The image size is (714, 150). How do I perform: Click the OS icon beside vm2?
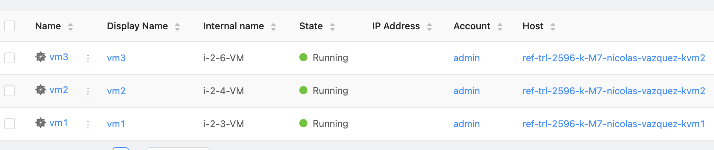[x=40, y=90]
